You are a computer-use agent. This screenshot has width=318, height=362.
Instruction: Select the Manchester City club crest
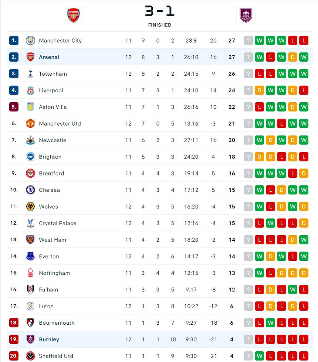click(x=30, y=41)
